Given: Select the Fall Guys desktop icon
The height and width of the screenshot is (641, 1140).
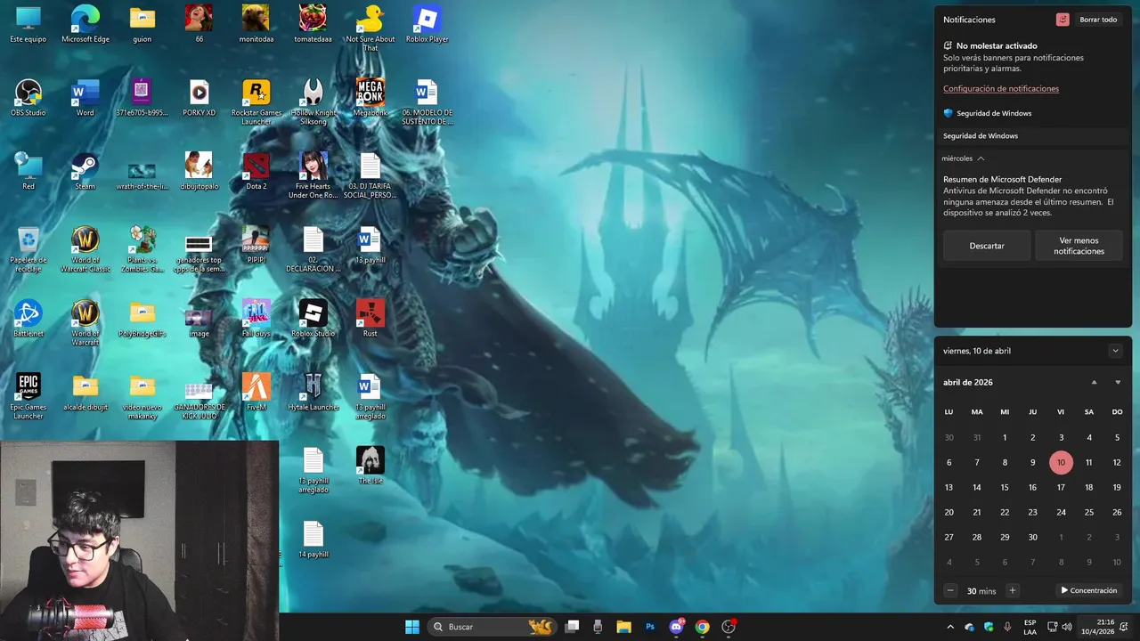Looking at the screenshot, I should pos(256,318).
